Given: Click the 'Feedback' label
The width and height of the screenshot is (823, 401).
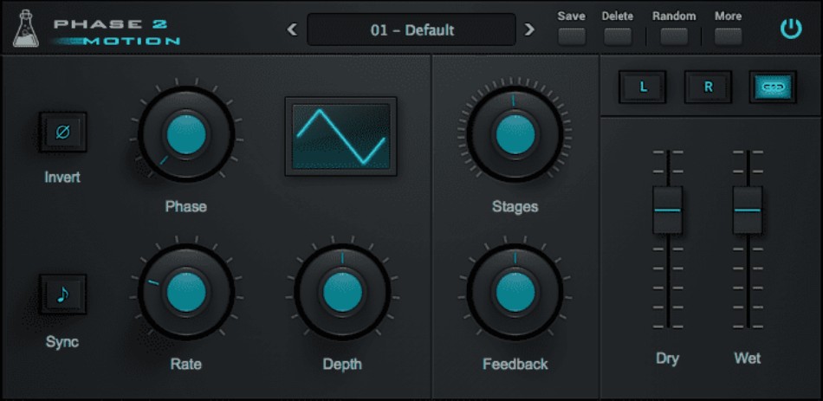Looking at the screenshot, I should 515,365.
